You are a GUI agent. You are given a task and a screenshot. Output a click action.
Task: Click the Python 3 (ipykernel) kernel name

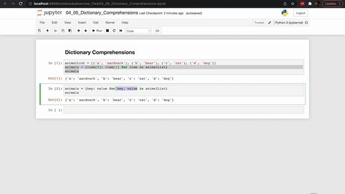(289, 23)
